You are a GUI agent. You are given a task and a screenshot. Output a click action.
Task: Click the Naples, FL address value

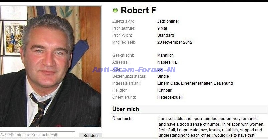167,62
